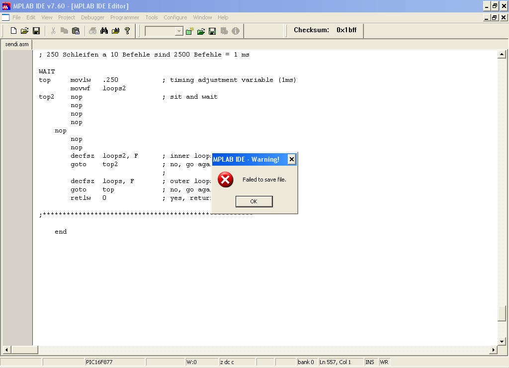Click OK in the warning dialog

point(254,201)
